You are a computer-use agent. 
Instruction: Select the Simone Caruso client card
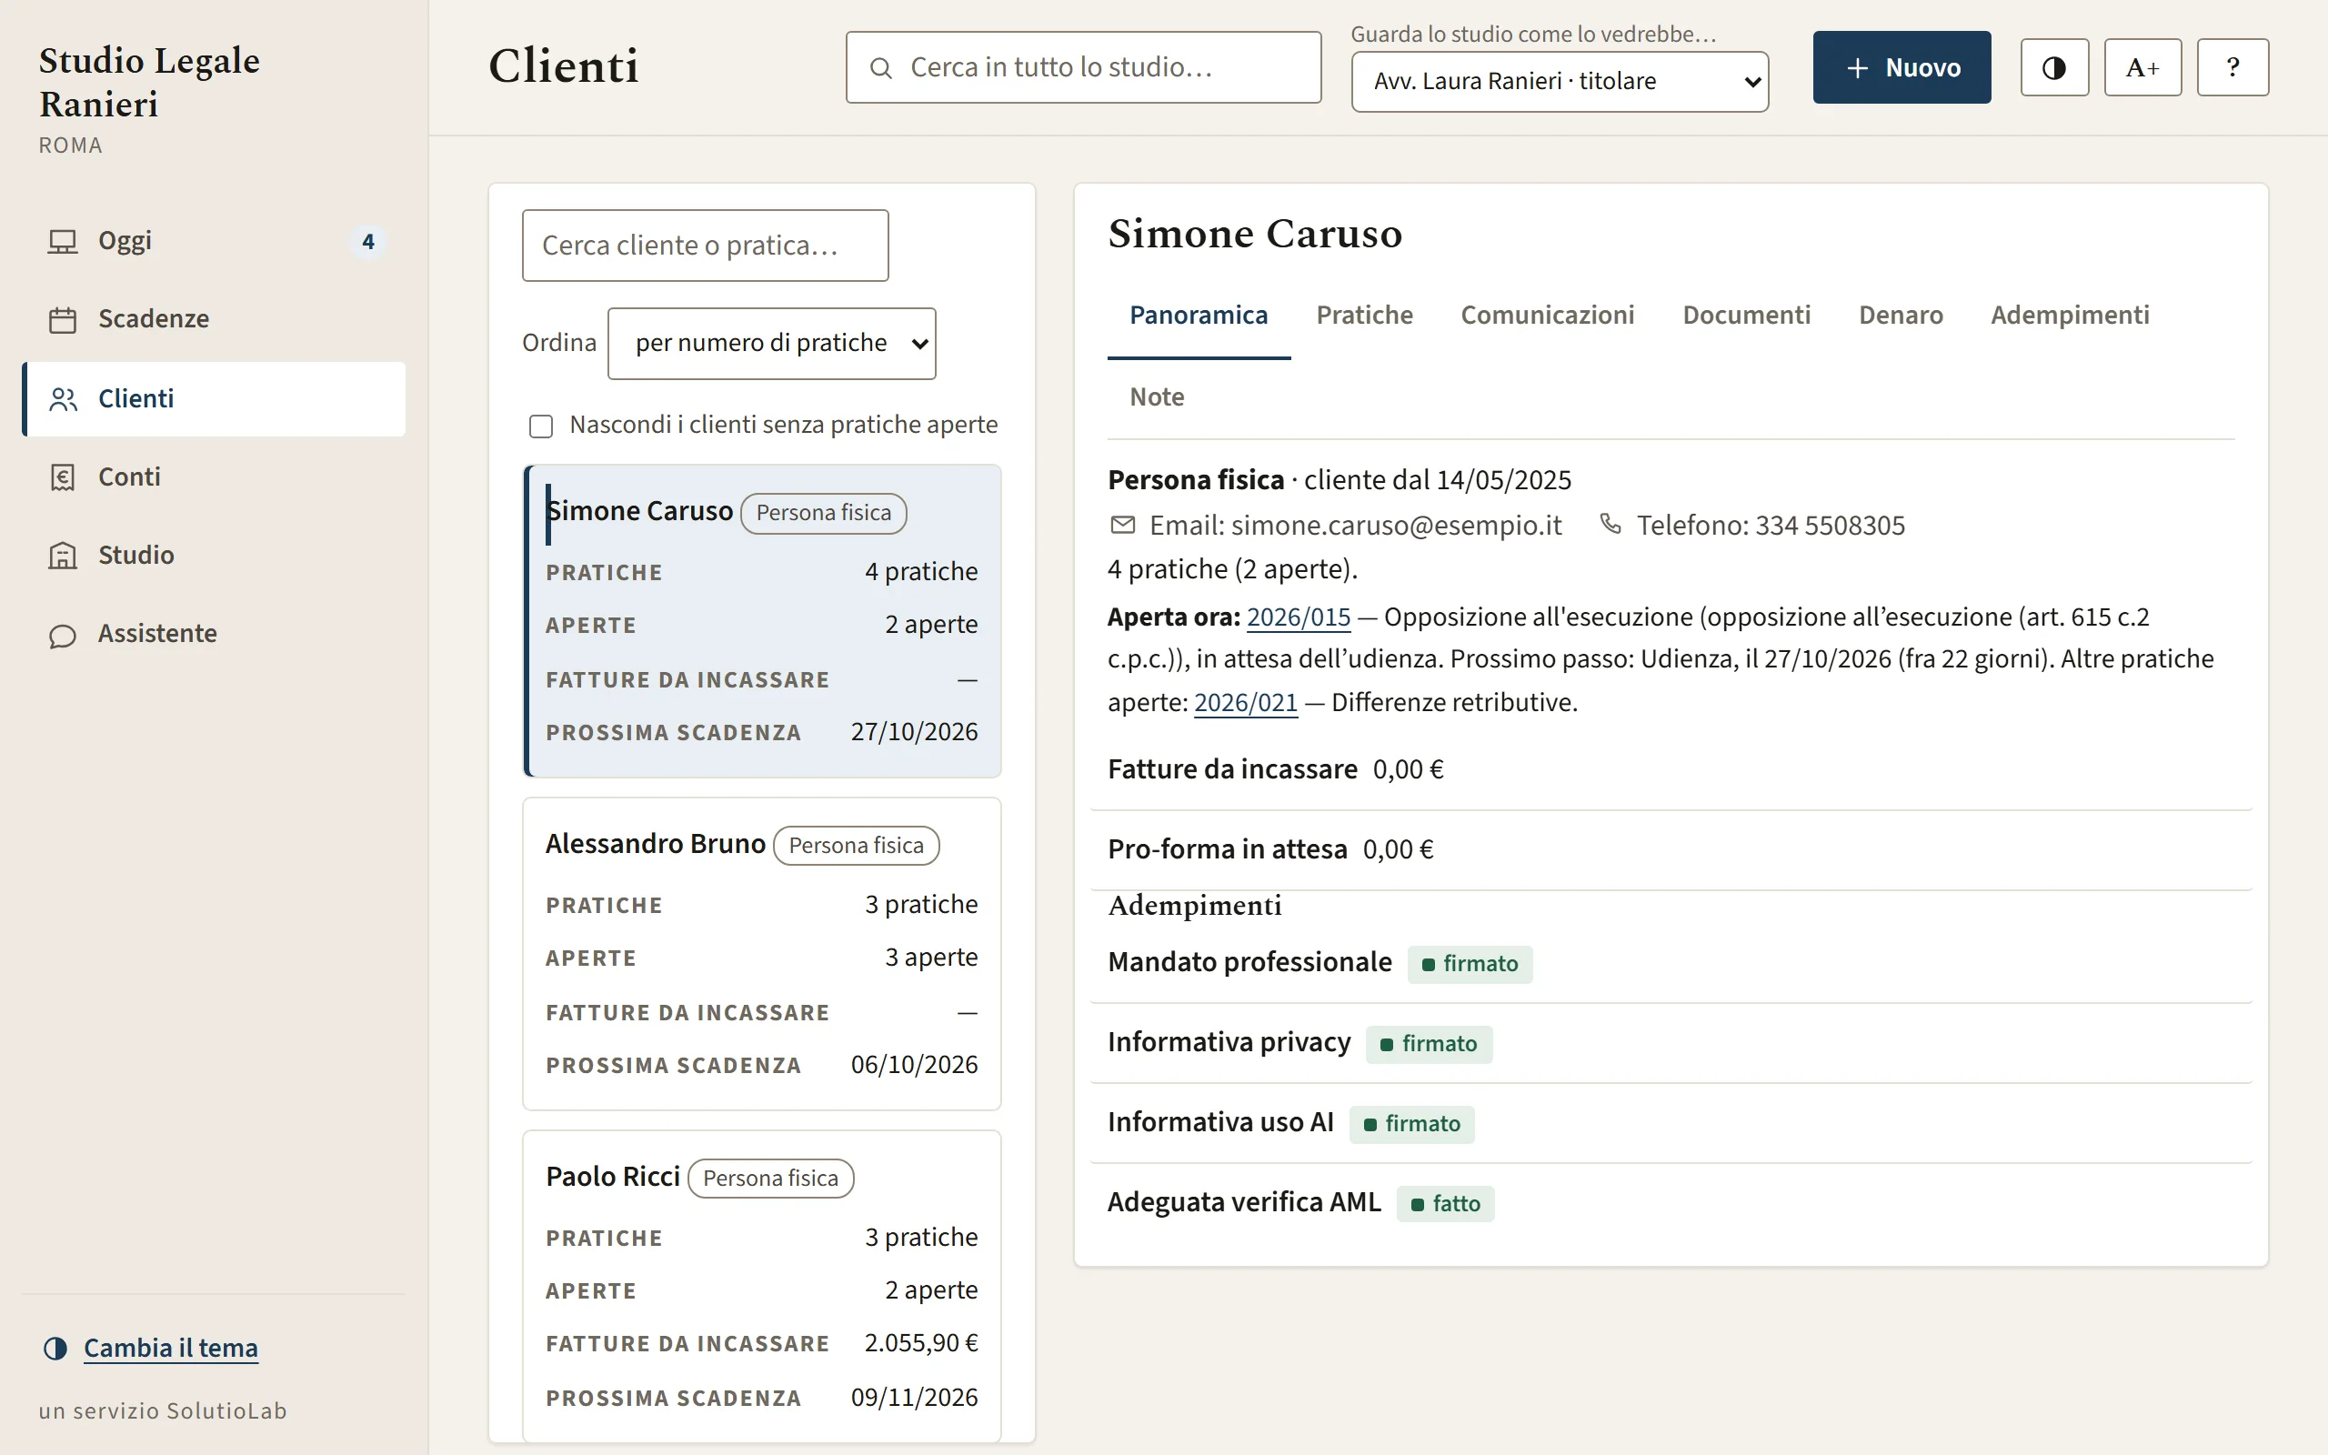tap(762, 621)
